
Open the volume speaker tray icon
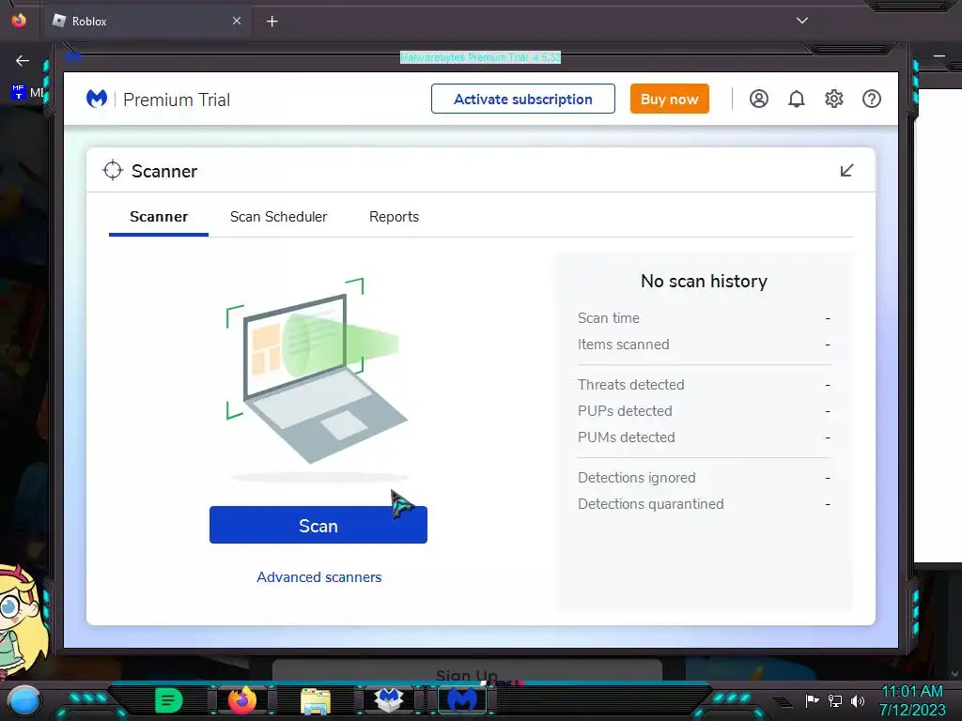(858, 700)
